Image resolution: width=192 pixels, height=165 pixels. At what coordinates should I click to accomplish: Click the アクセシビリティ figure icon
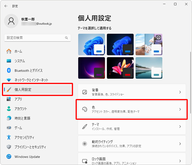pos(9,137)
